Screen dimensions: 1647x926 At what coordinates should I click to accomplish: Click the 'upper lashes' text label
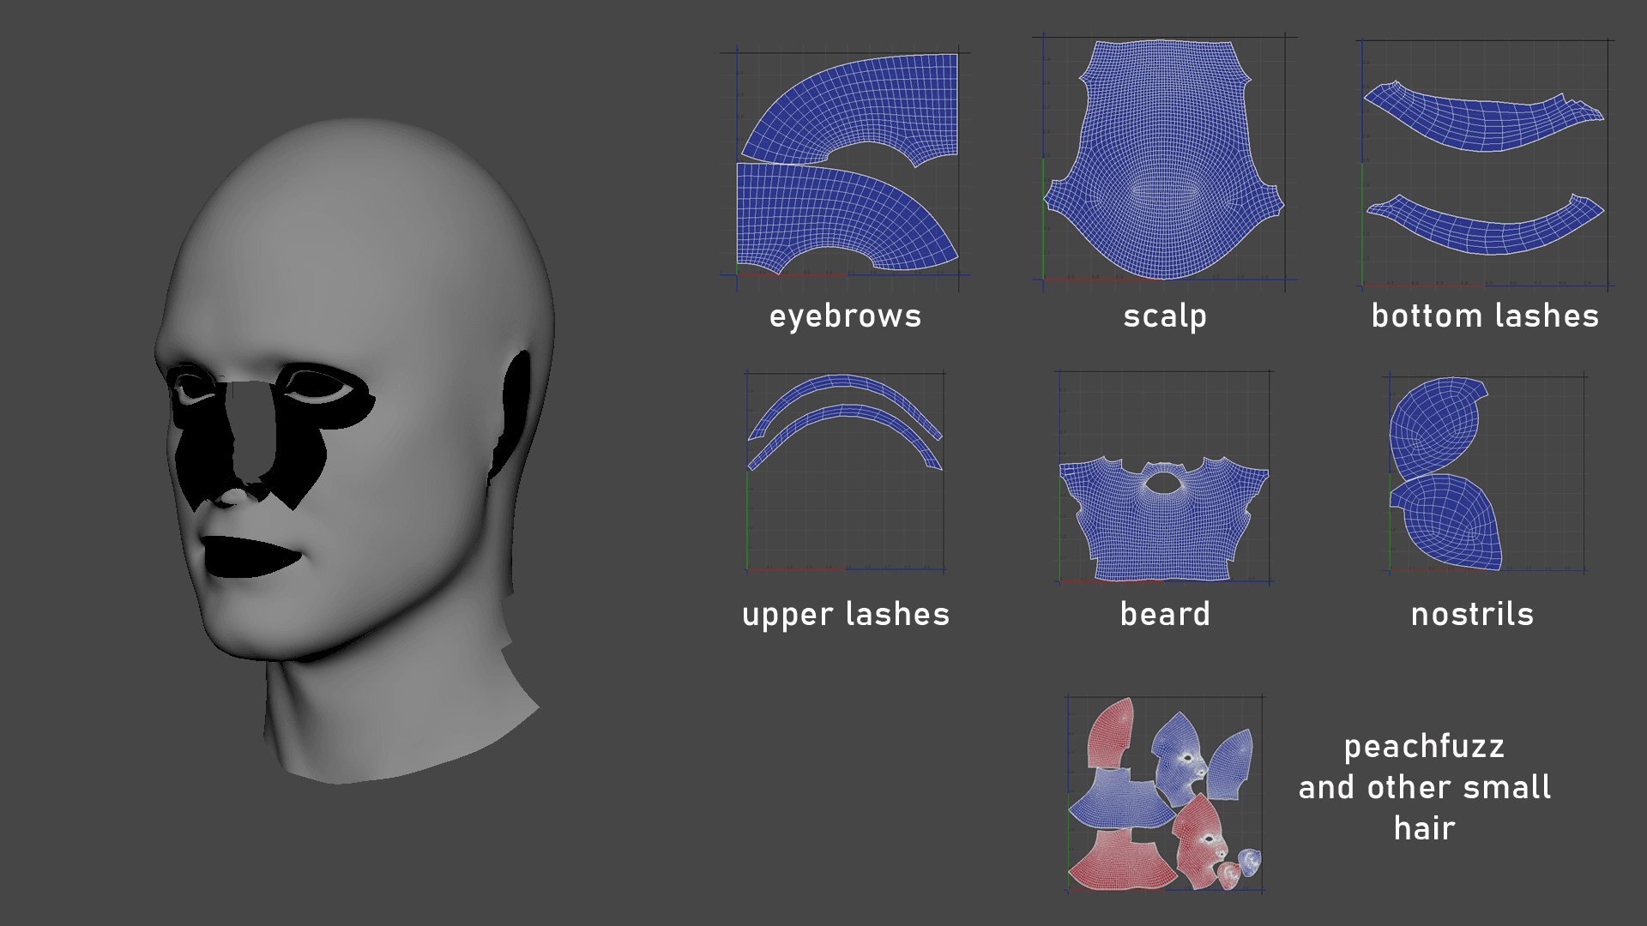(846, 615)
